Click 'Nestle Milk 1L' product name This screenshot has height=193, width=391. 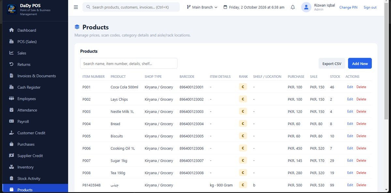click(122, 112)
